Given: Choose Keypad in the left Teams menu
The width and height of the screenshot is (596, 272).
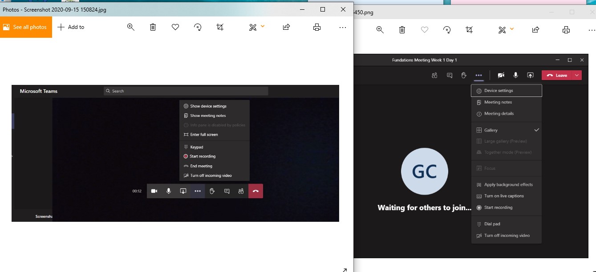Looking at the screenshot, I should click(x=215, y=147).
